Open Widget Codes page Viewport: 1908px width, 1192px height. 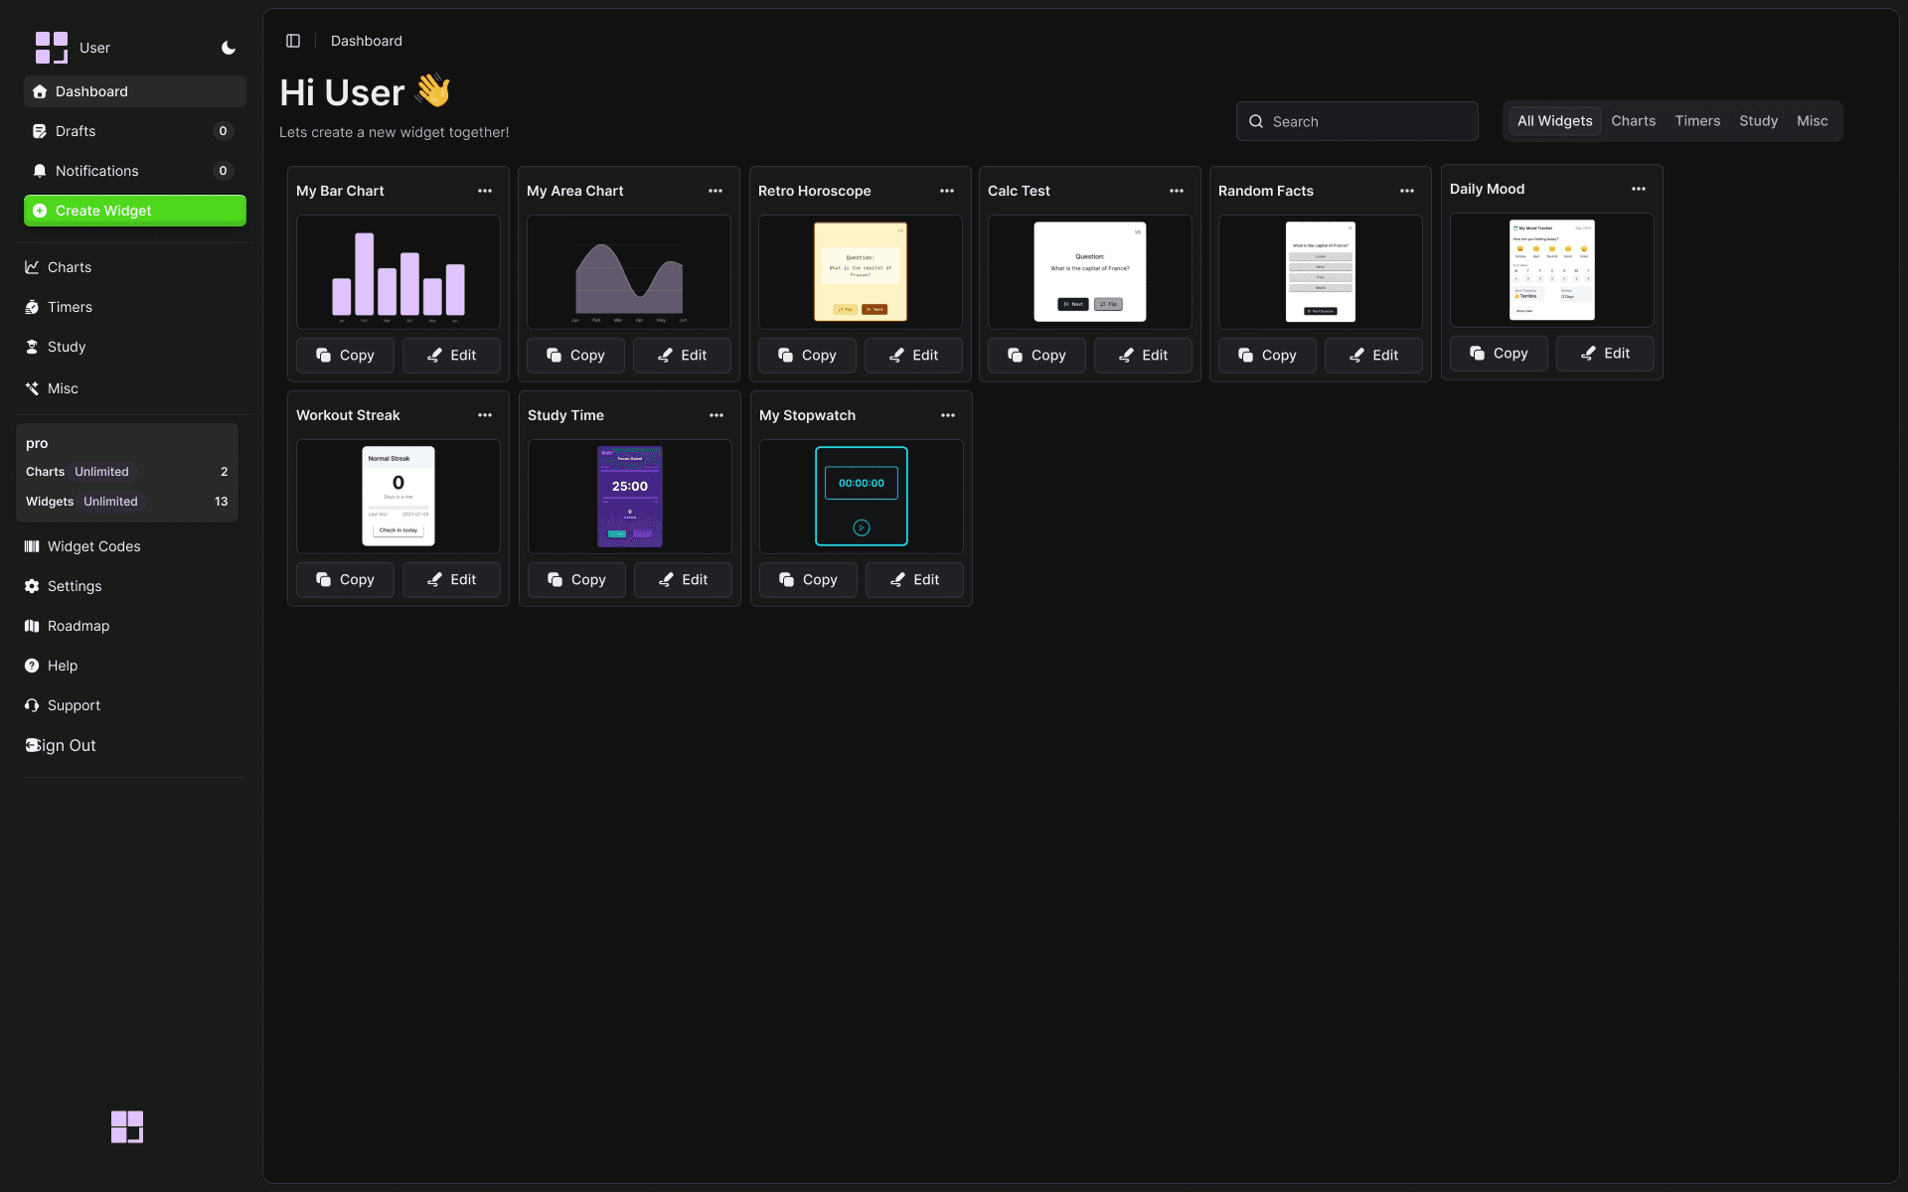(93, 546)
